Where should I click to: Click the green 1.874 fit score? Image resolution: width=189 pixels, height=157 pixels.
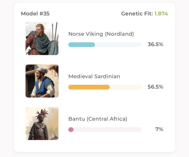coord(161,14)
